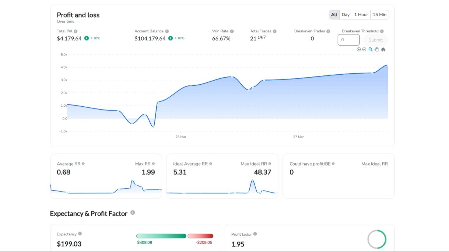Select the All timeframe tab
Screen dimensions: 449x252
pos(334,15)
